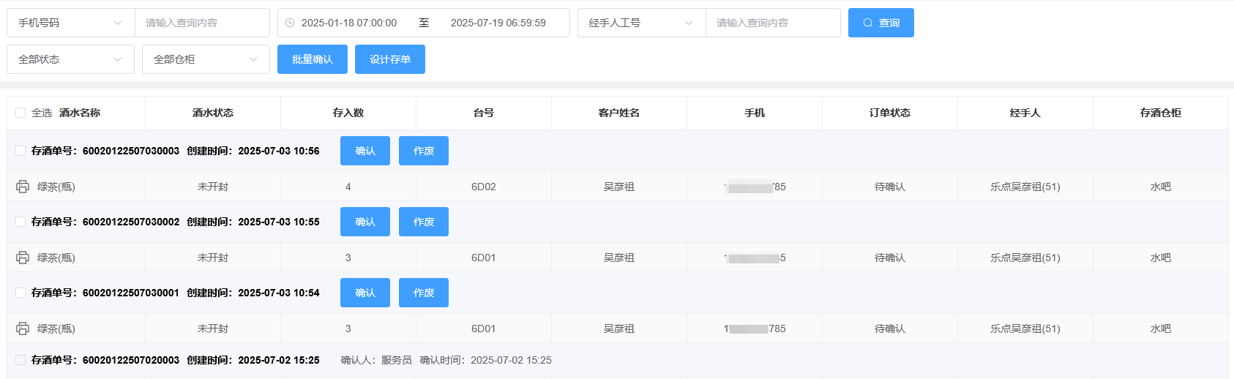Confirm order 60020122507030003 with 确认
The height and width of the screenshot is (379, 1234).
364,151
